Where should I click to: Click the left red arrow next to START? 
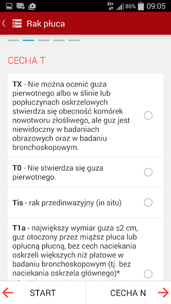click(x=8, y=293)
